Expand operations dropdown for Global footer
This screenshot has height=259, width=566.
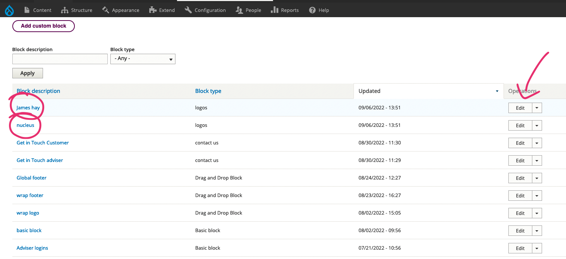pos(537,178)
